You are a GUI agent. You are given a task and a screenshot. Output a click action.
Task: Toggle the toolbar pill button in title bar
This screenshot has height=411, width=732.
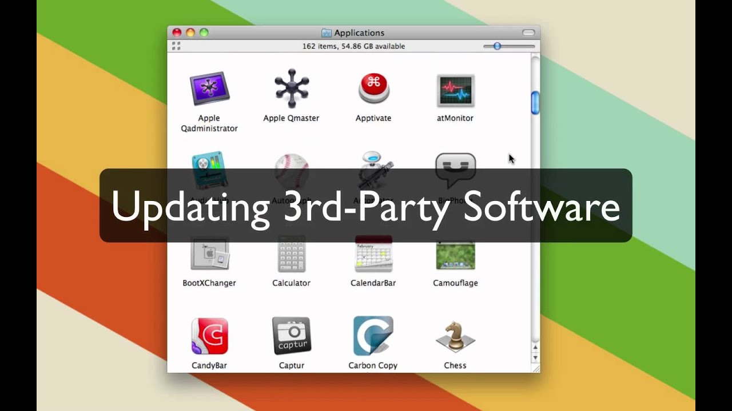[528, 33]
